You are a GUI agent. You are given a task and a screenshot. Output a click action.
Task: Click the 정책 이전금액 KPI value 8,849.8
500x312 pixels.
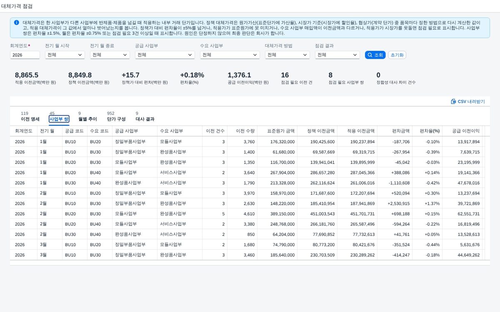pyautogui.click(x=80, y=75)
